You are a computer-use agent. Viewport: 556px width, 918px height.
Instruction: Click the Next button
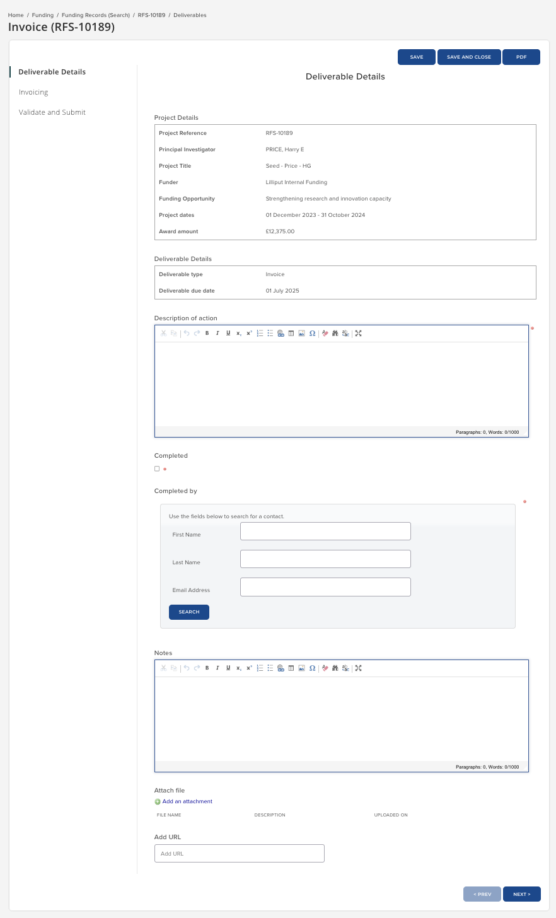tap(522, 894)
